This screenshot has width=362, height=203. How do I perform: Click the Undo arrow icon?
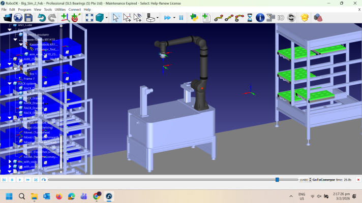pyautogui.click(x=42, y=18)
